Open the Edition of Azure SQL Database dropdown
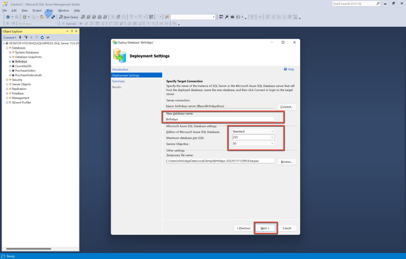This screenshot has width=406, height=259. 253,131
